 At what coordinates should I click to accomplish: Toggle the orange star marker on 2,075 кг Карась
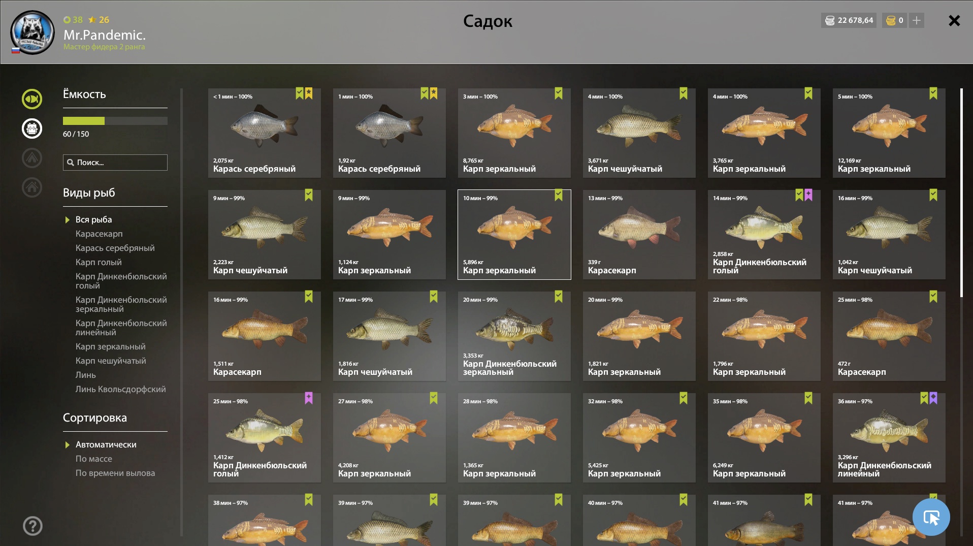click(309, 93)
